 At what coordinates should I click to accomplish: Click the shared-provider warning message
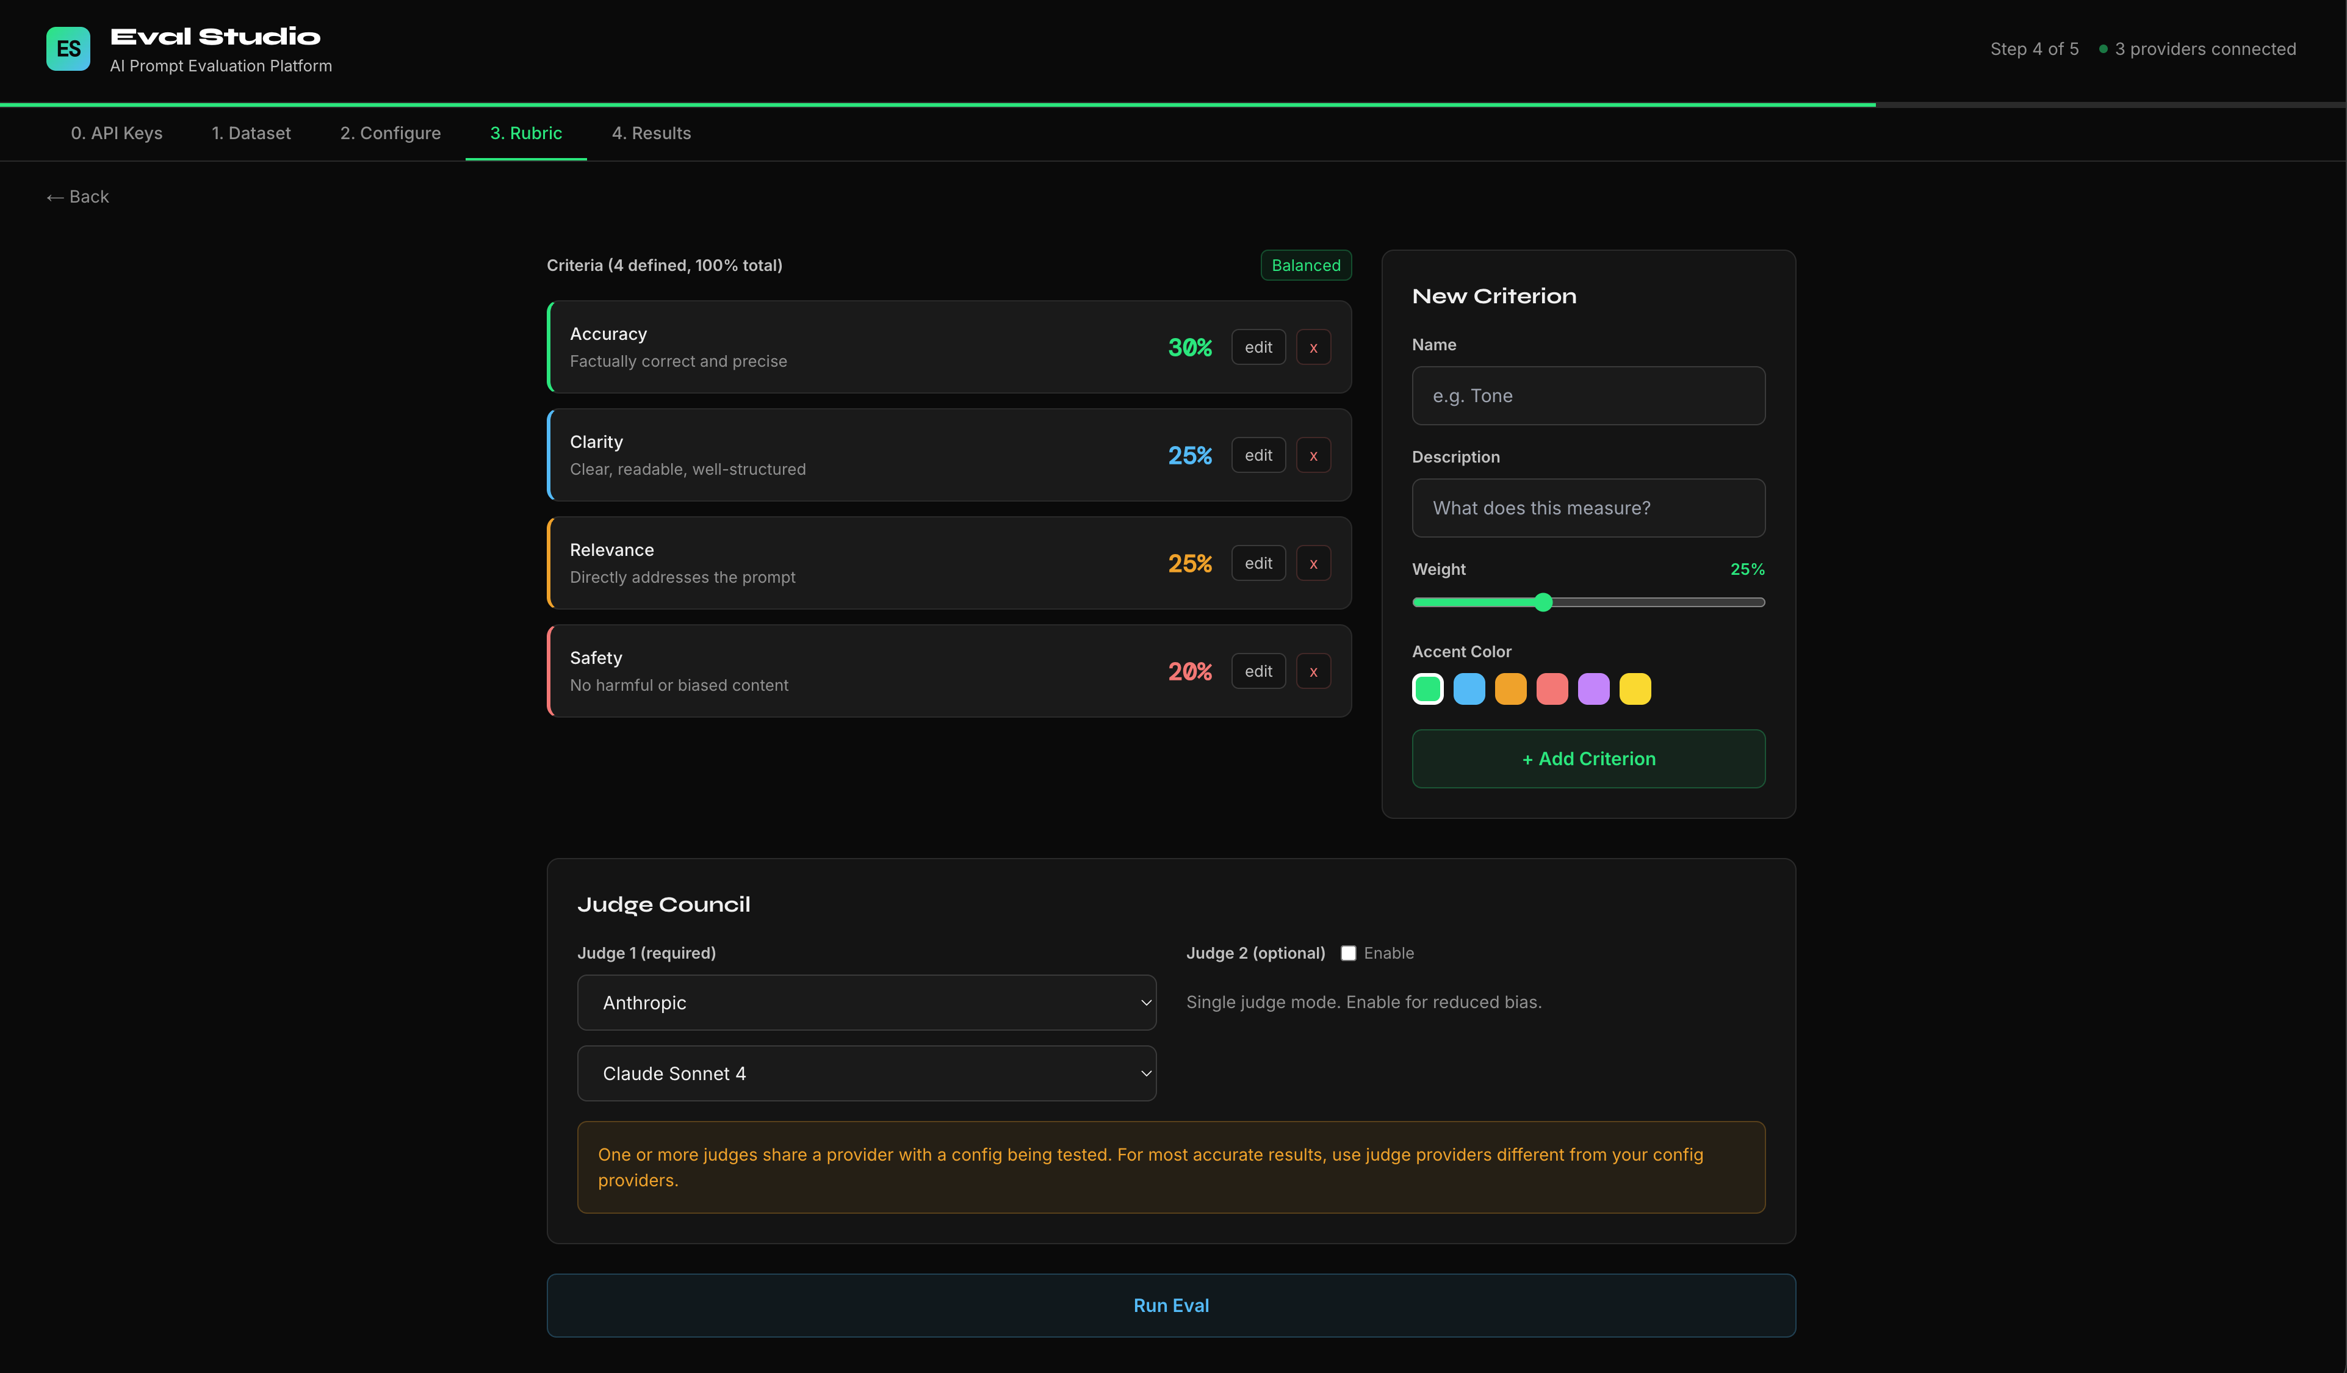click(x=1170, y=1167)
